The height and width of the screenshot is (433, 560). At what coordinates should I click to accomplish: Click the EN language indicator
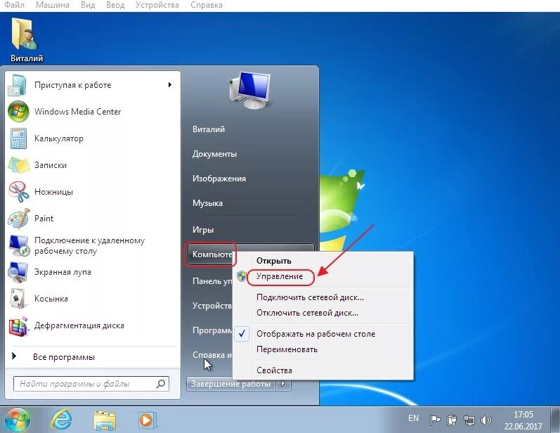click(413, 418)
